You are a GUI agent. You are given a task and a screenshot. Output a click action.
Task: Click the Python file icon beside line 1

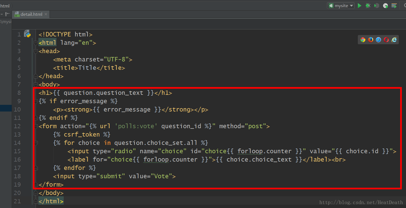27,34
